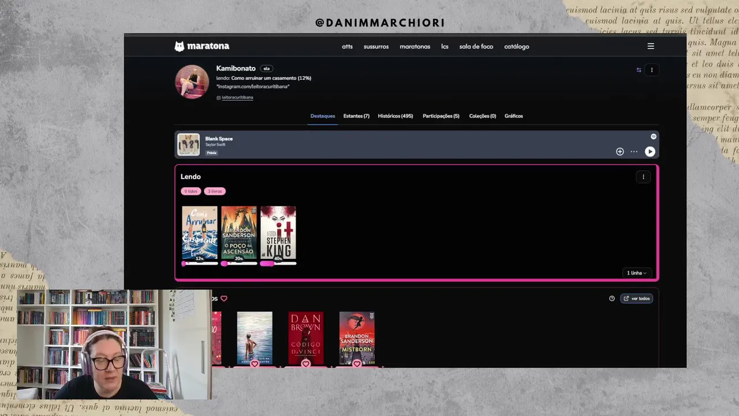Open the Lendo section three-dot menu
This screenshot has height=416, width=739.
pos(643,177)
